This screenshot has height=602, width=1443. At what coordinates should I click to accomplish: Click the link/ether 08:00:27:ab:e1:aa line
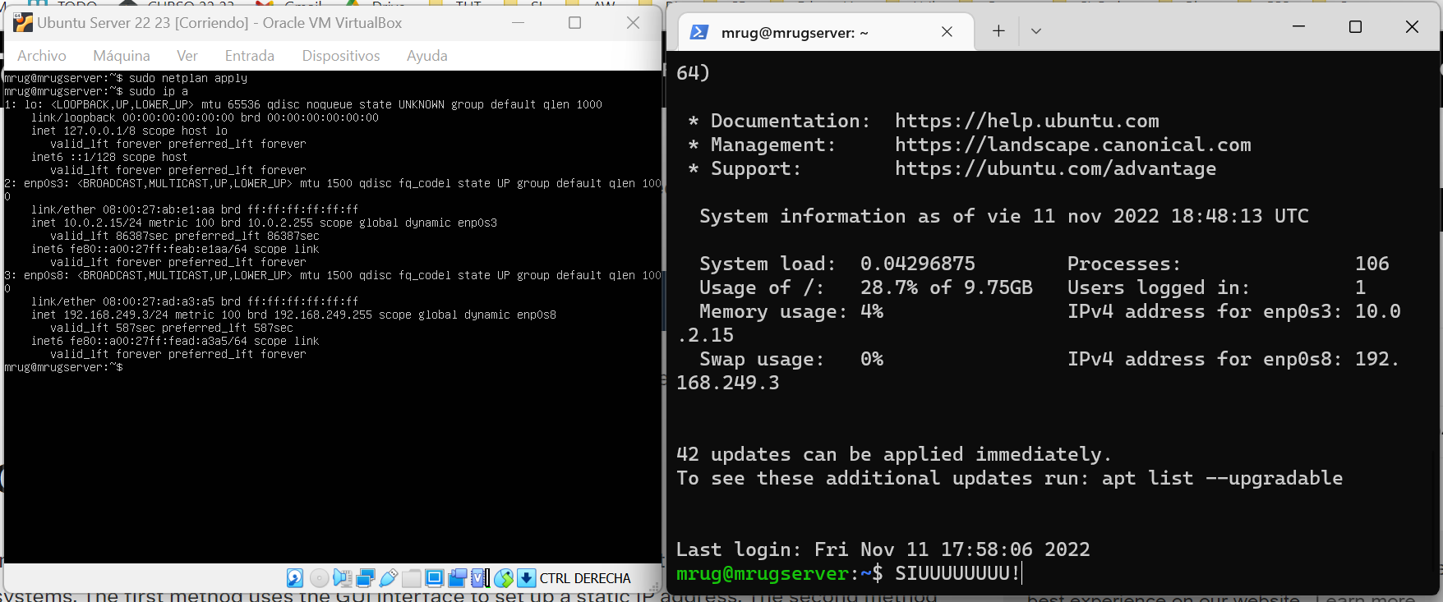(195, 209)
